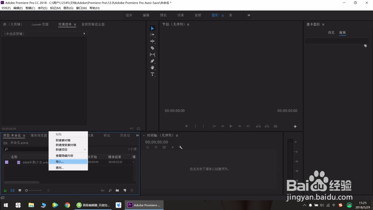Click Mark Out brace button

pyautogui.click(x=203, y=126)
